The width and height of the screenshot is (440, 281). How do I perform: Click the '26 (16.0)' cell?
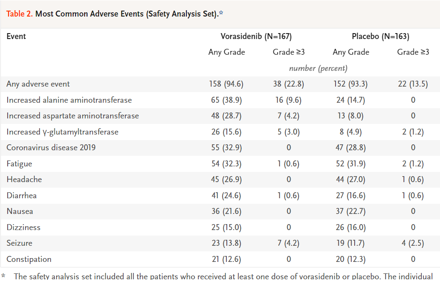(x=350, y=228)
